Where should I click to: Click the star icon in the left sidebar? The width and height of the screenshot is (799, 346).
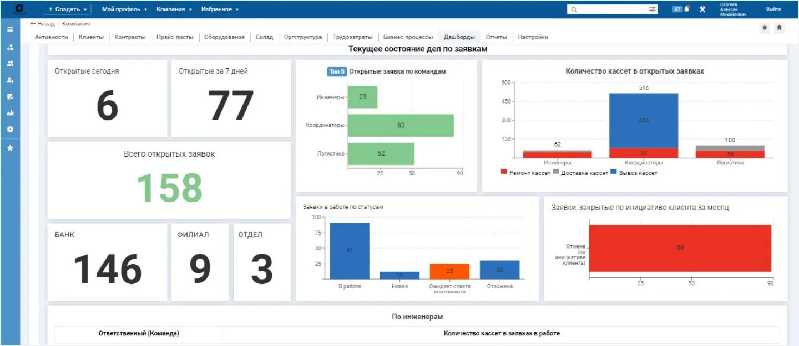tap(10, 148)
